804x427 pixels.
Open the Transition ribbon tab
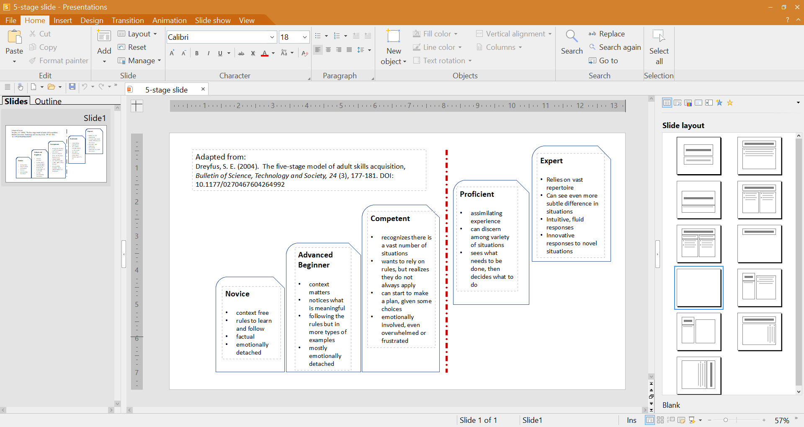pyautogui.click(x=128, y=20)
